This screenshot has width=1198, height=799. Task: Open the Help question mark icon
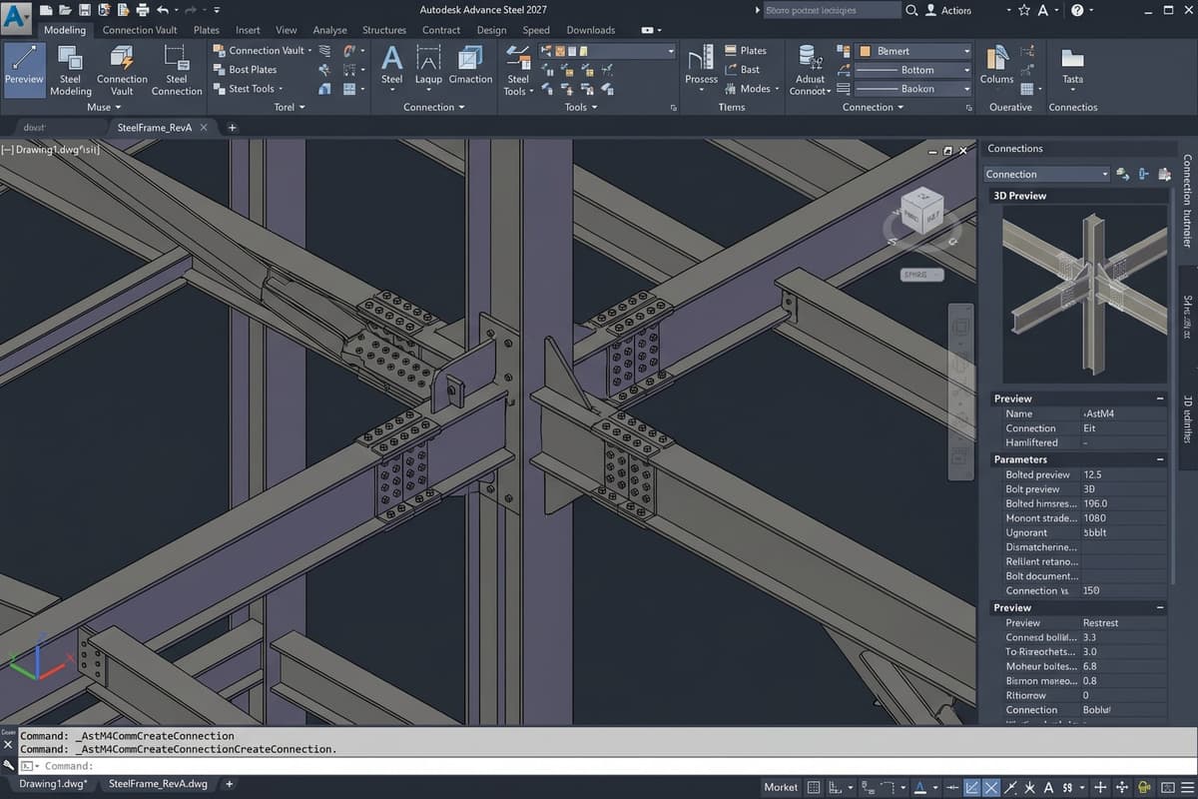[x=1077, y=10]
